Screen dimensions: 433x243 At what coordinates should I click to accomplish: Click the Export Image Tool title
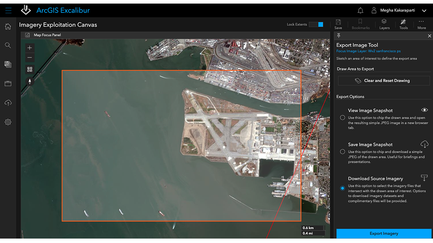357,45
